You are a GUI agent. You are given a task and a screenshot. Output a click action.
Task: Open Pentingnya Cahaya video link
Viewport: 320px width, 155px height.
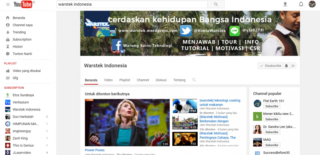[218, 135]
